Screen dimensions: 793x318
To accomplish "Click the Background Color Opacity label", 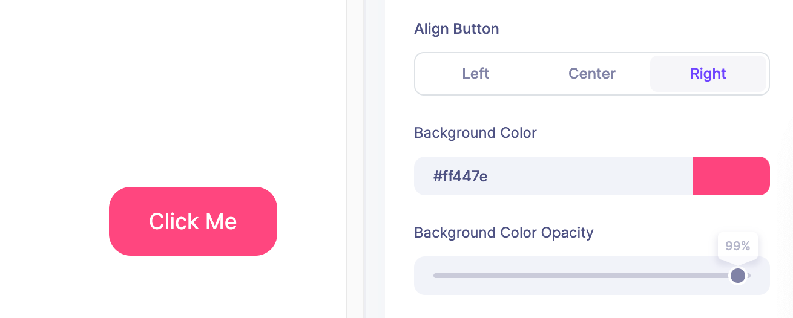I will [504, 233].
